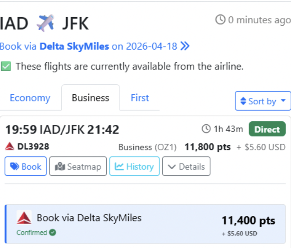Select the Business tab
291x248 pixels.
point(91,98)
